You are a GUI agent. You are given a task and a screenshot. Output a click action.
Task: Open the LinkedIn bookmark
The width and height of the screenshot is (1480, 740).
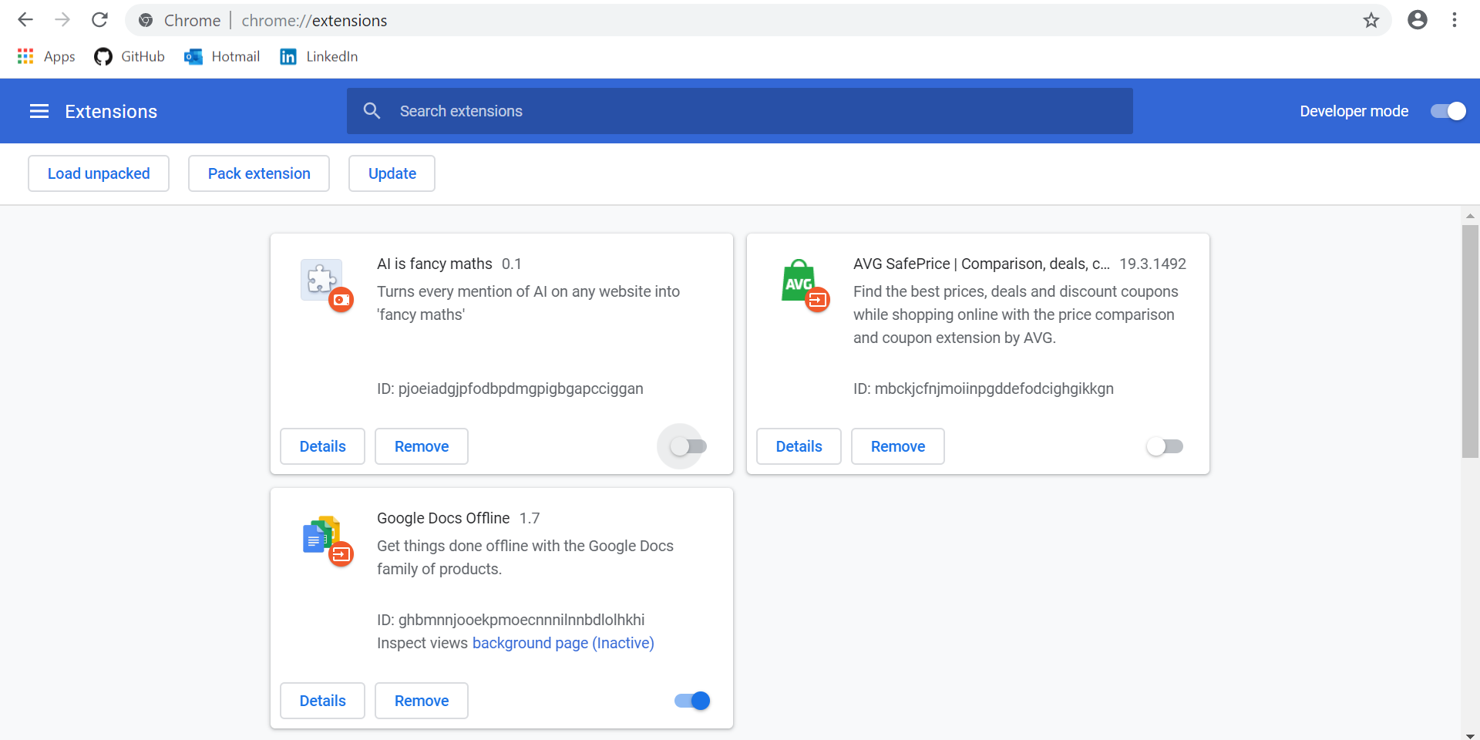click(x=319, y=56)
